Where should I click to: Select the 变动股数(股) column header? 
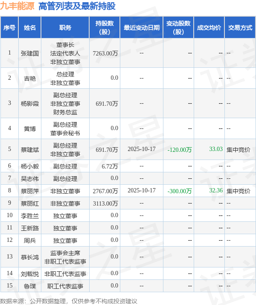(x=178, y=28)
